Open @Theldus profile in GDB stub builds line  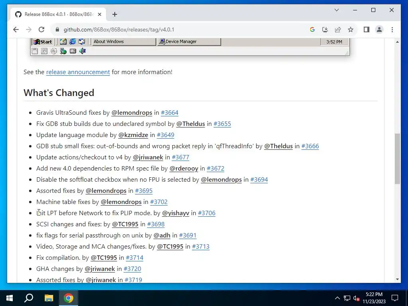point(190,124)
